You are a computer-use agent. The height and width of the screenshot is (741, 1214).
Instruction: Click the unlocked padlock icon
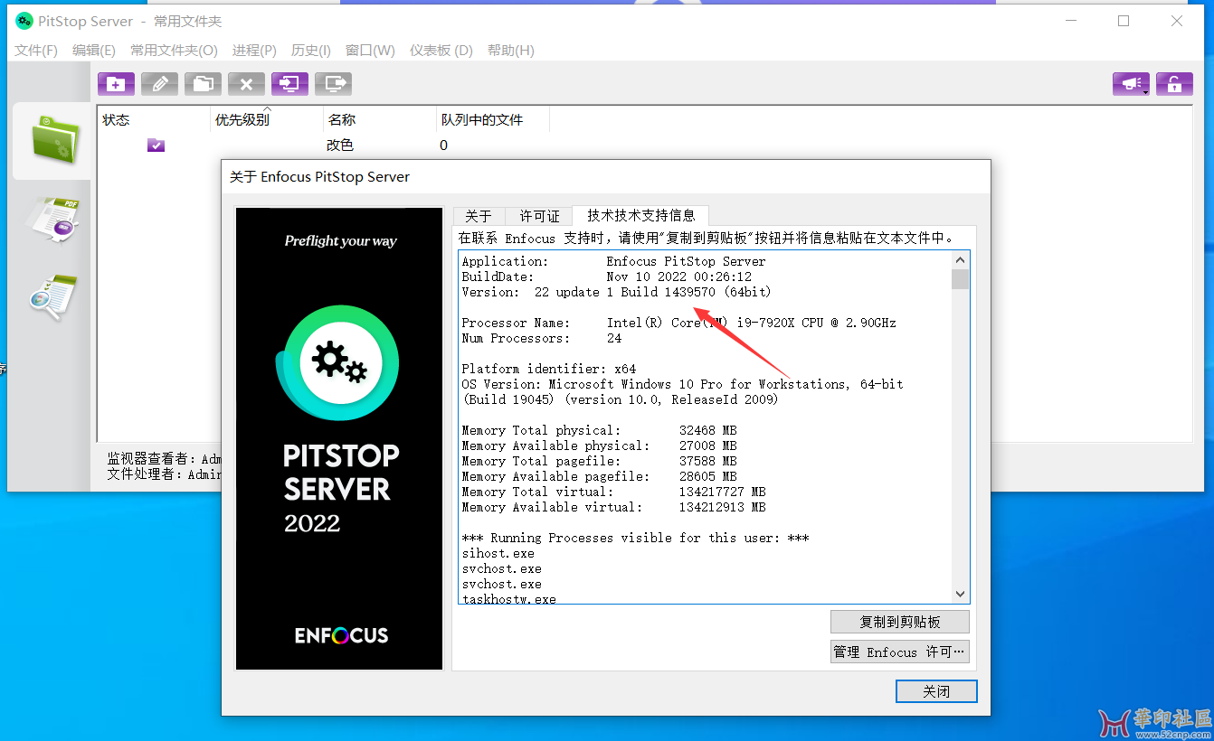tap(1173, 84)
